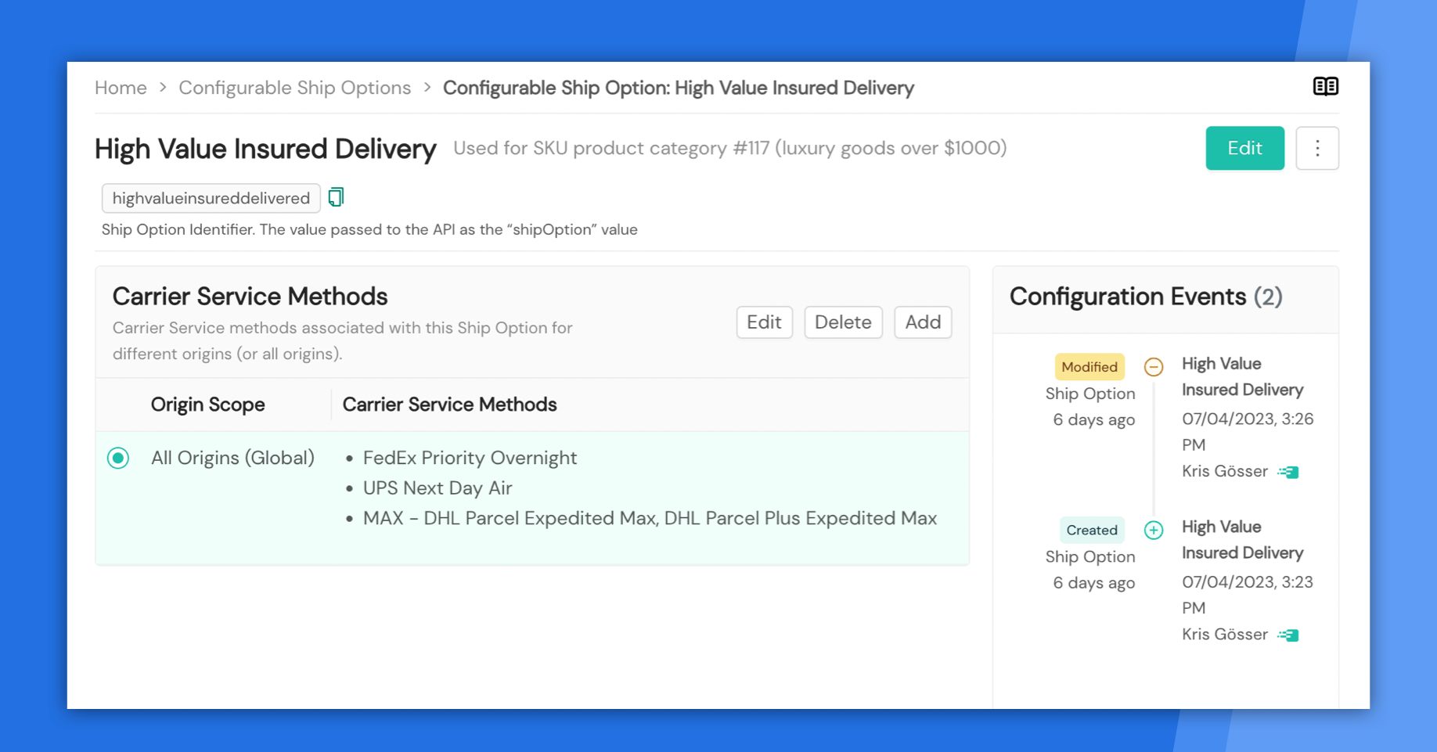The height and width of the screenshot is (752, 1437).
Task: Copy the ship option identifier
Action: coord(336,197)
